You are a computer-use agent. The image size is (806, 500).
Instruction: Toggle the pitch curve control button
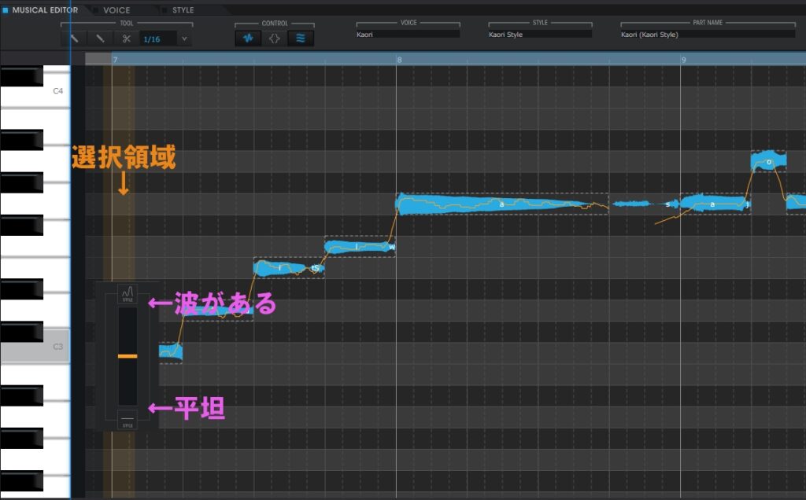point(247,38)
